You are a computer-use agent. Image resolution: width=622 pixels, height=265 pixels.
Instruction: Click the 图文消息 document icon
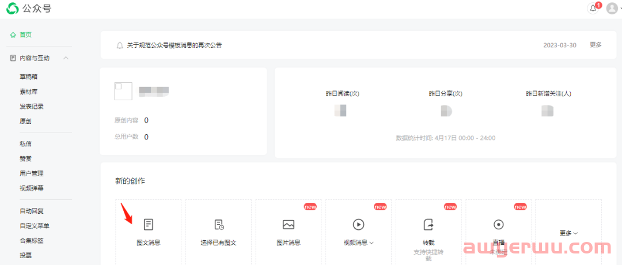click(149, 225)
